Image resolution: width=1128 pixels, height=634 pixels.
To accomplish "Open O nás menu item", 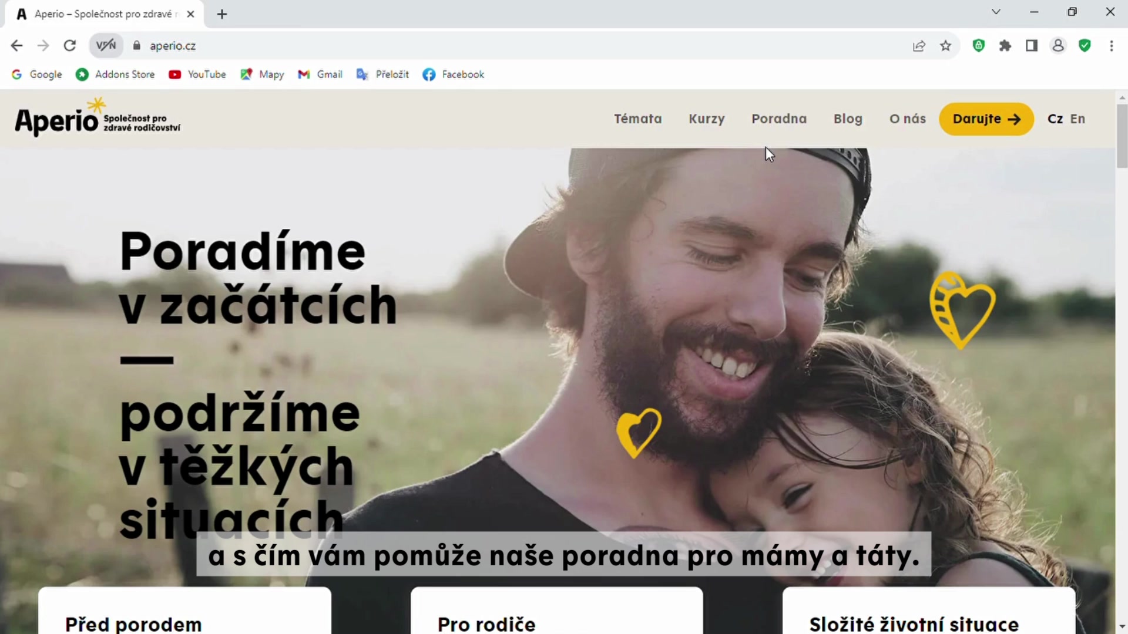I will click(908, 119).
